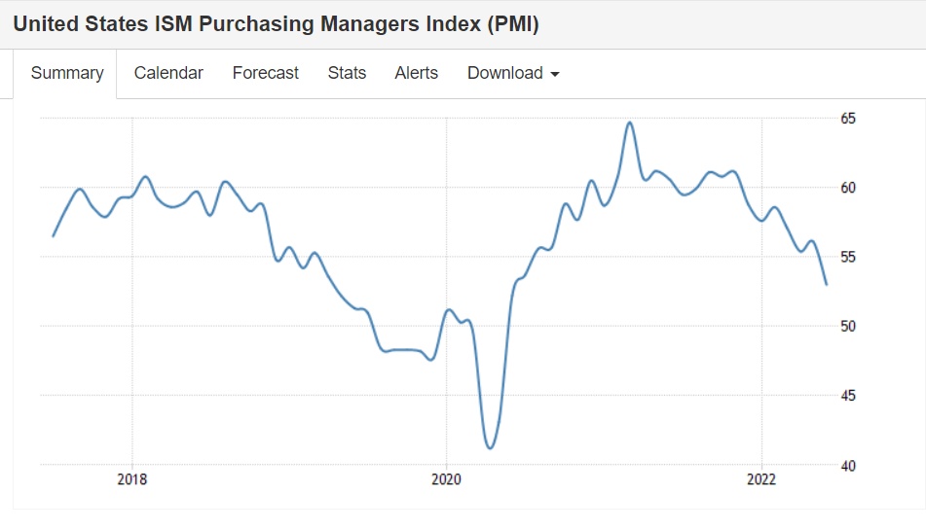Click the final endpoint of the PMI line
This screenshot has height=531, width=926.
(x=827, y=284)
